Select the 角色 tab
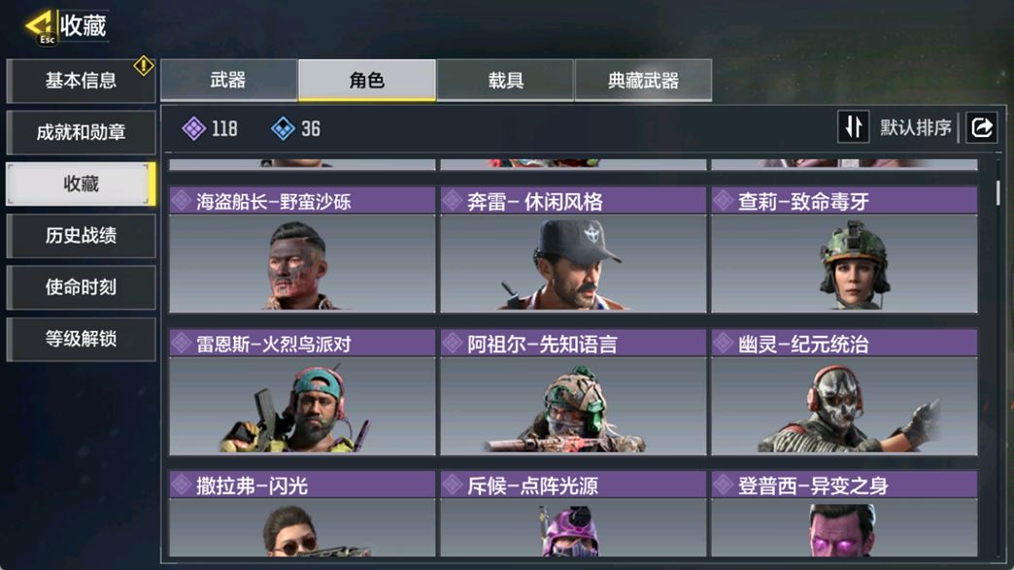Image resolution: width=1014 pixels, height=570 pixels. click(367, 81)
